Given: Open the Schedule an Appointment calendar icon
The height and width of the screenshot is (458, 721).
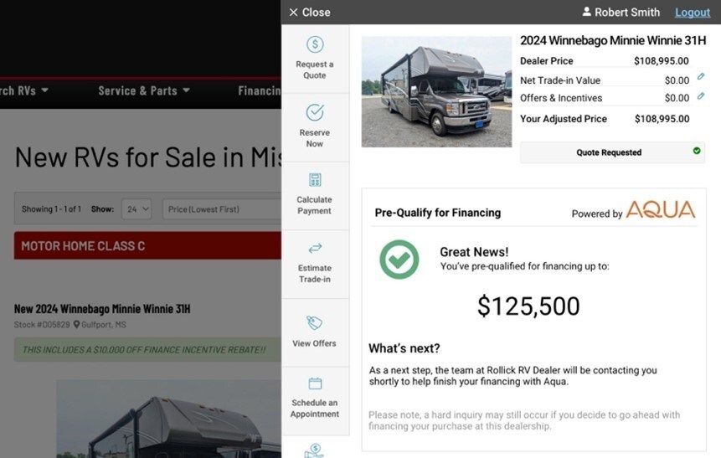Looking at the screenshot, I should click(x=315, y=383).
